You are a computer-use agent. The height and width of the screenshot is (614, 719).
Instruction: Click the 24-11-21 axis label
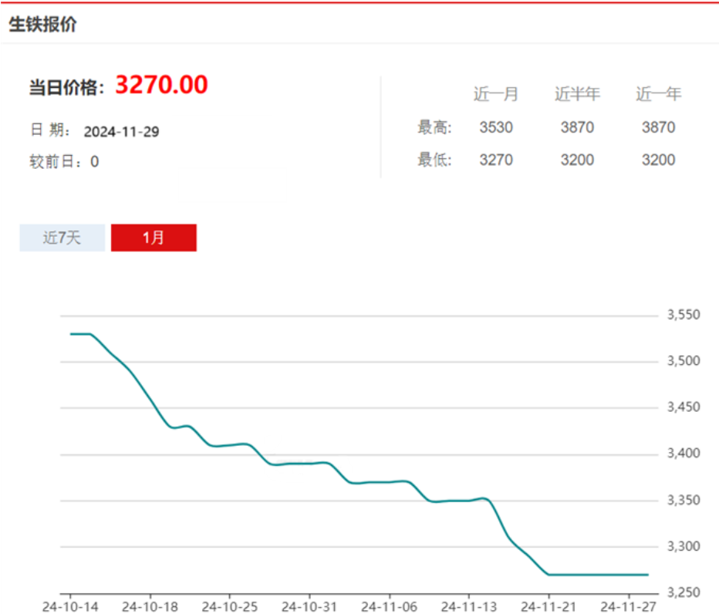coord(549,606)
